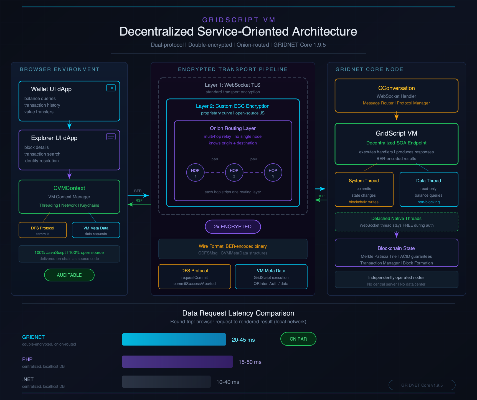The image size is (477, 400).
Task: Toggle the AUDITABLE badge
Action: [x=69, y=275]
